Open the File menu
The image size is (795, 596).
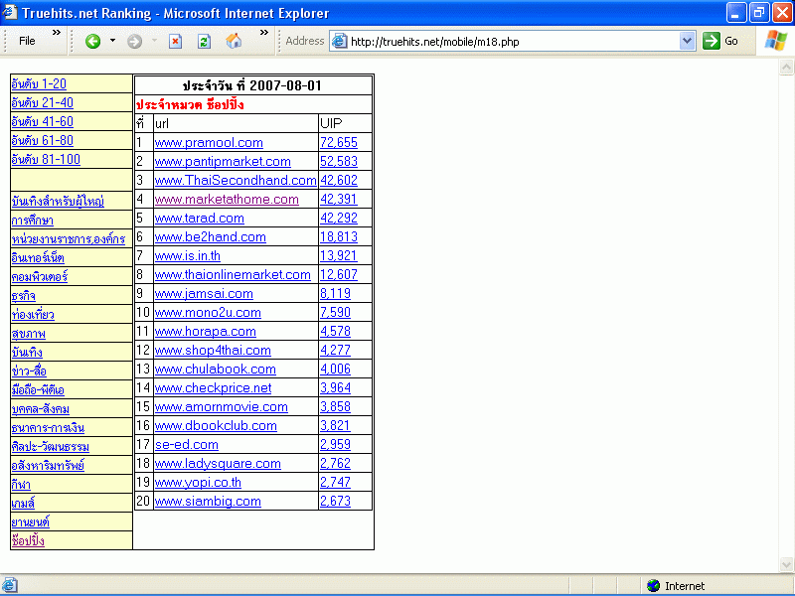click(x=27, y=41)
